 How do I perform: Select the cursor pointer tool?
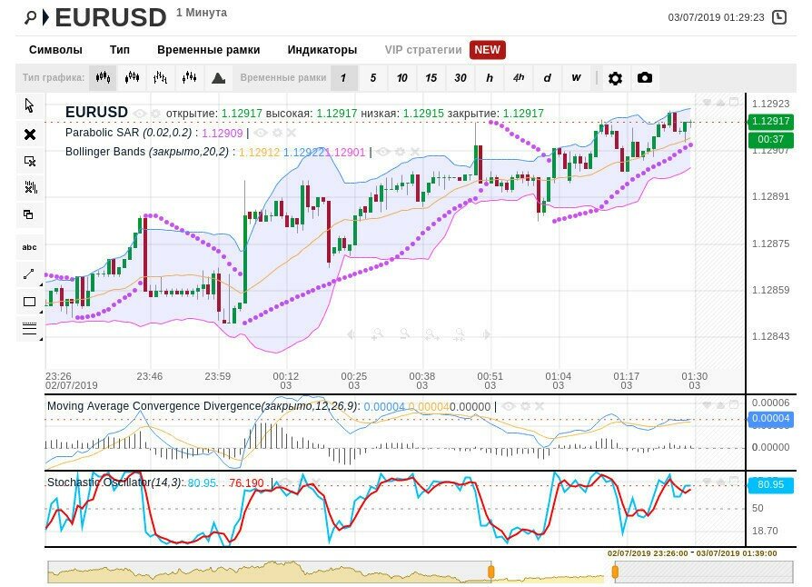point(29,105)
